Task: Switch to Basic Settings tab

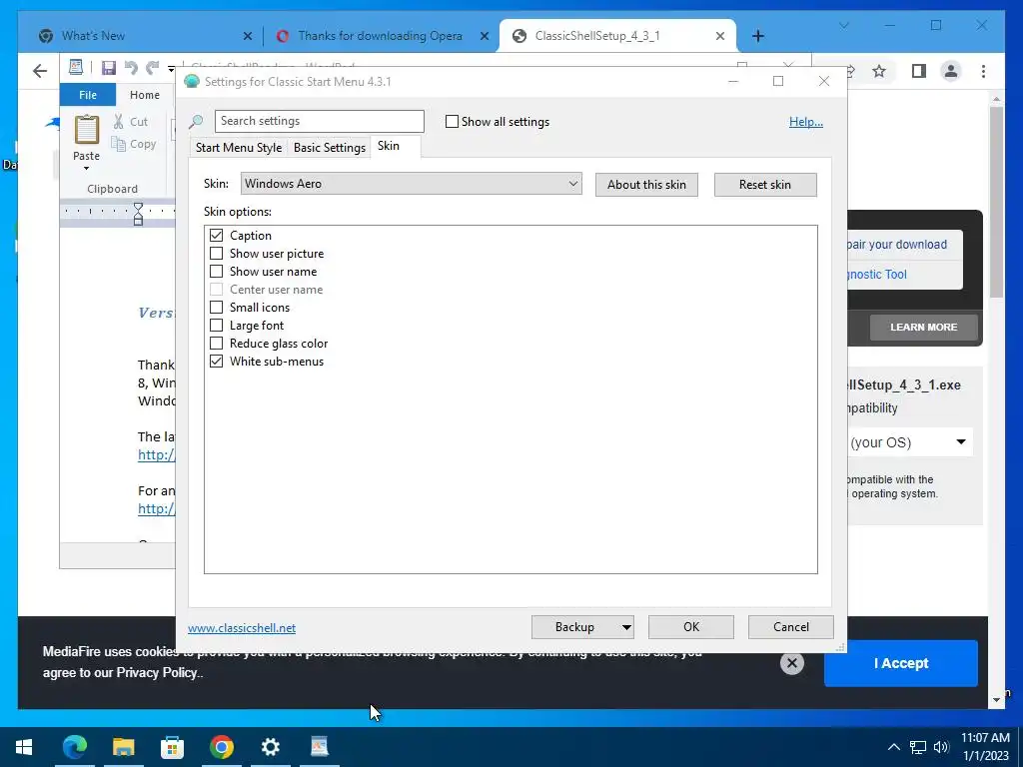Action: [x=330, y=148]
